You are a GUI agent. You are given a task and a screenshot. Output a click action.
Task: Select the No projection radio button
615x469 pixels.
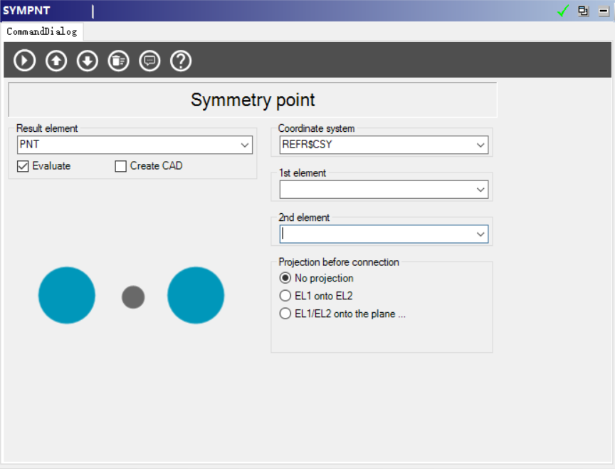[285, 278]
